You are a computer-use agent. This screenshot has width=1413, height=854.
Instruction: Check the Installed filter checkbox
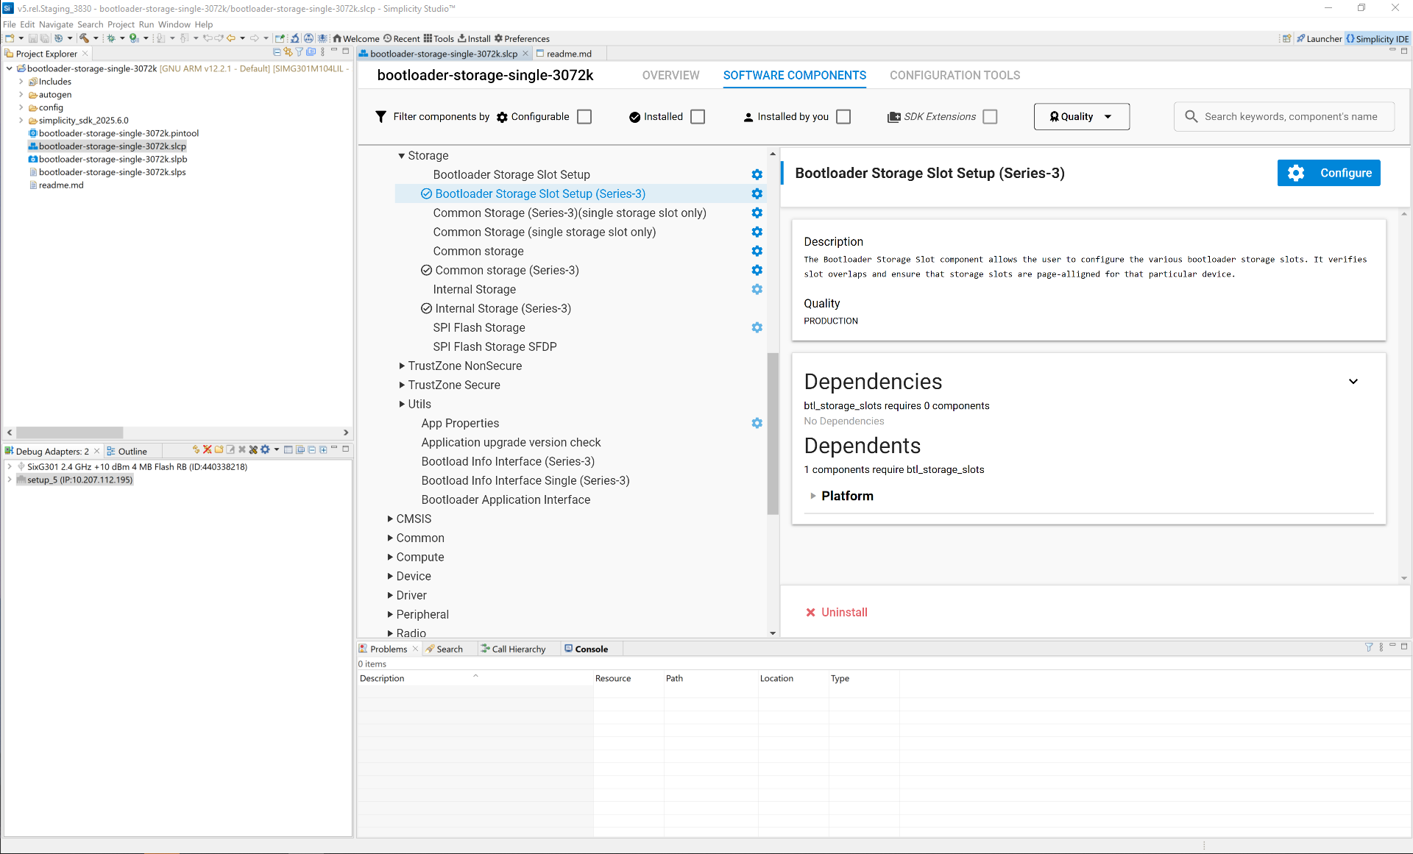pyautogui.click(x=698, y=117)
